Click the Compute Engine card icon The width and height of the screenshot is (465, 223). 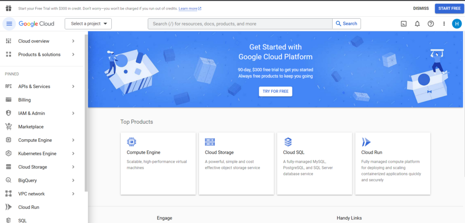(x=132, y=141)
